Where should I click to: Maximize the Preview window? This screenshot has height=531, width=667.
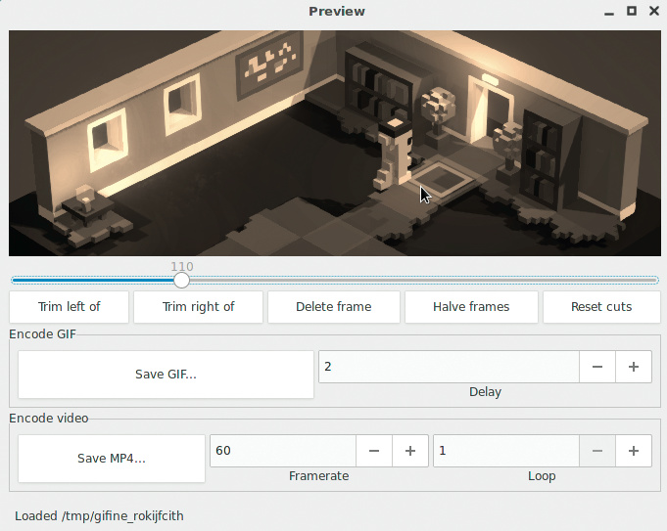coord(632,12)
